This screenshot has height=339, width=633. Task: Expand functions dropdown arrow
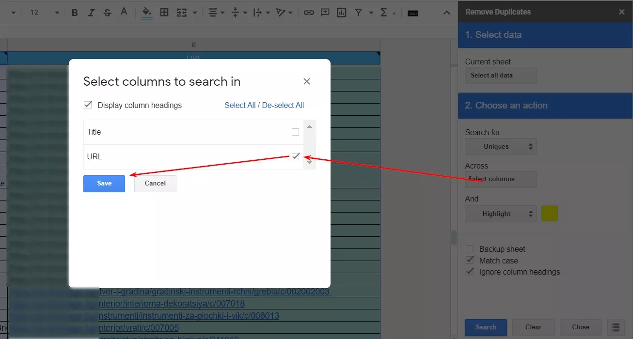point(394,13)
